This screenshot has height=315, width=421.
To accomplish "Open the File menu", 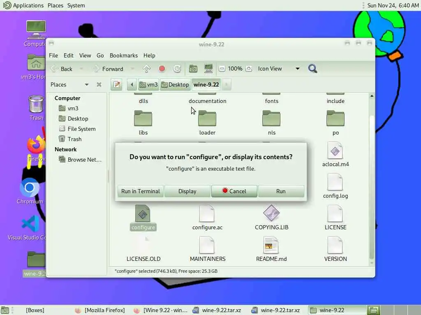I will point(53,55).
